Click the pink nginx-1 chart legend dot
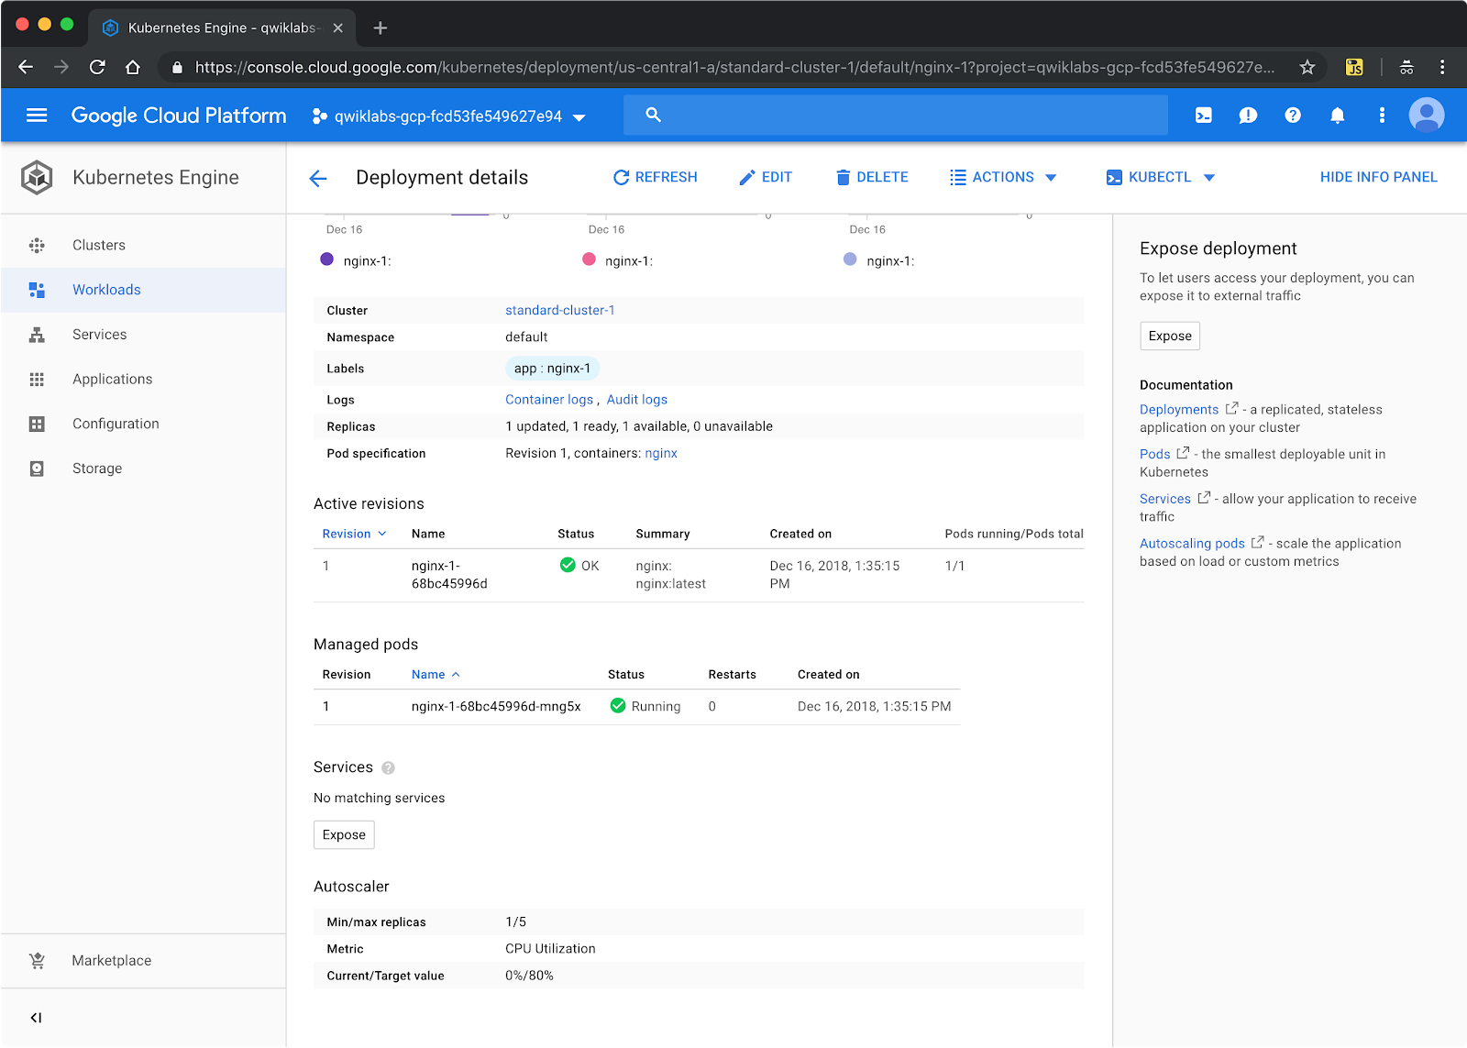The image size is (1467, 1048). pyautogui.click(x=590, y=259)
